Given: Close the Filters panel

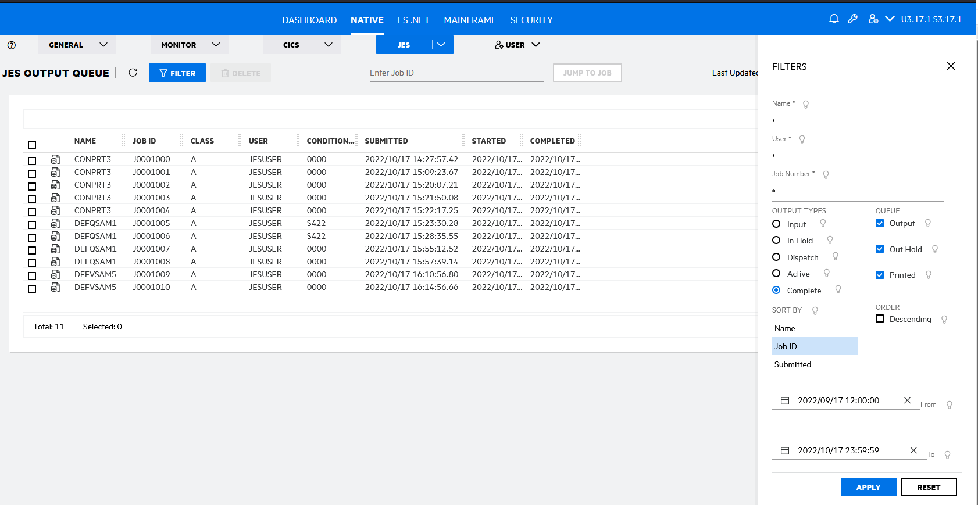Looking at the screenshot, I should pos(951,66).
